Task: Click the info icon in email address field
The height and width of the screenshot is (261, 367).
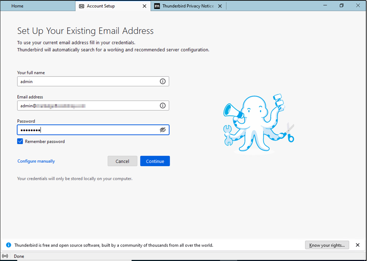Action: [163, 106]
